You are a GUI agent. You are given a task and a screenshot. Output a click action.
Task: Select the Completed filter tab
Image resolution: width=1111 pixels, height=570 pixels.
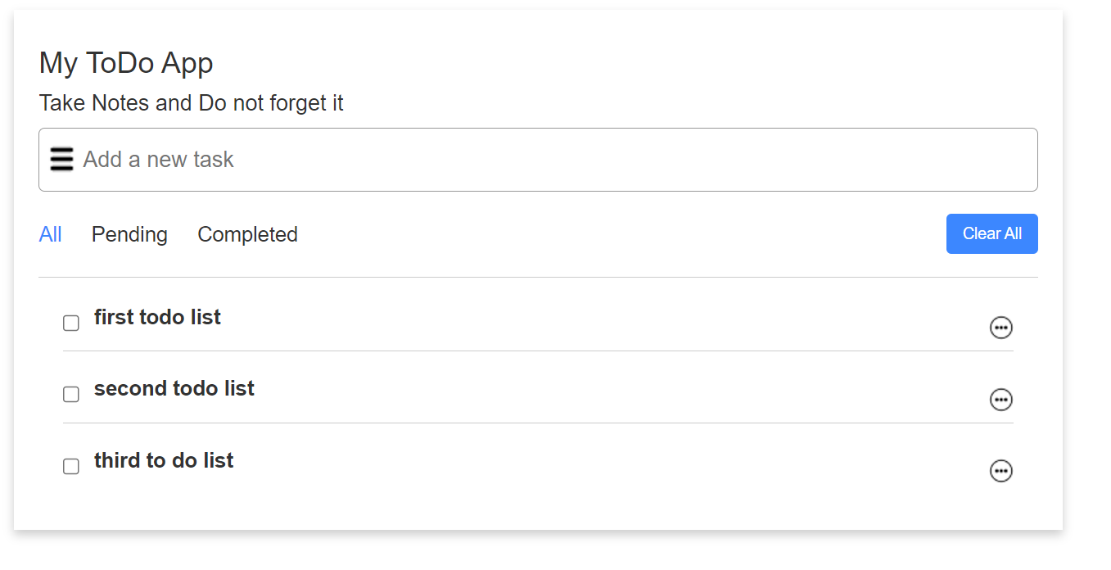(247, 234)
